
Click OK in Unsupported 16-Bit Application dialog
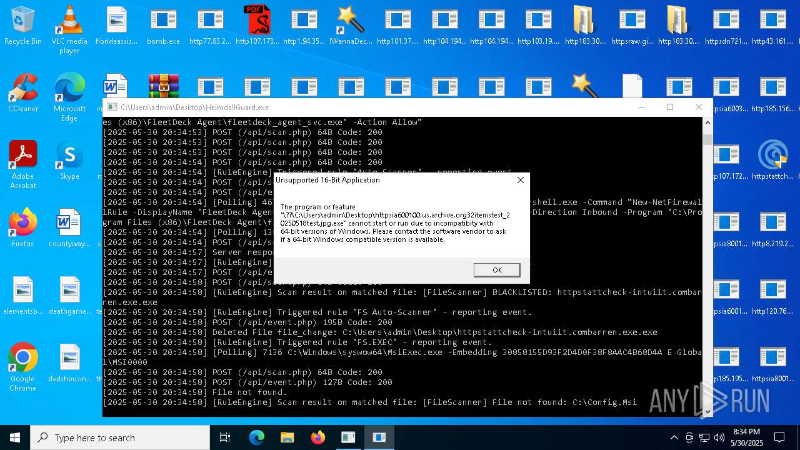click(497, 270)
